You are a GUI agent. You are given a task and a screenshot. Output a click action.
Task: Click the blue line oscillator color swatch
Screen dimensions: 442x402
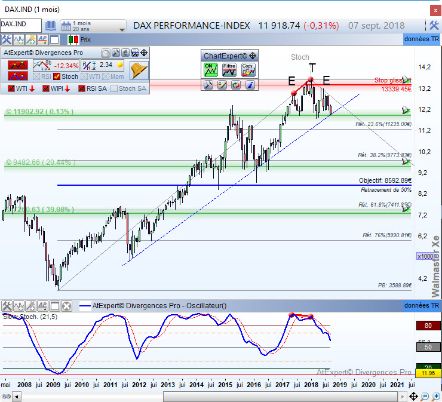click(x=85, y=306)
